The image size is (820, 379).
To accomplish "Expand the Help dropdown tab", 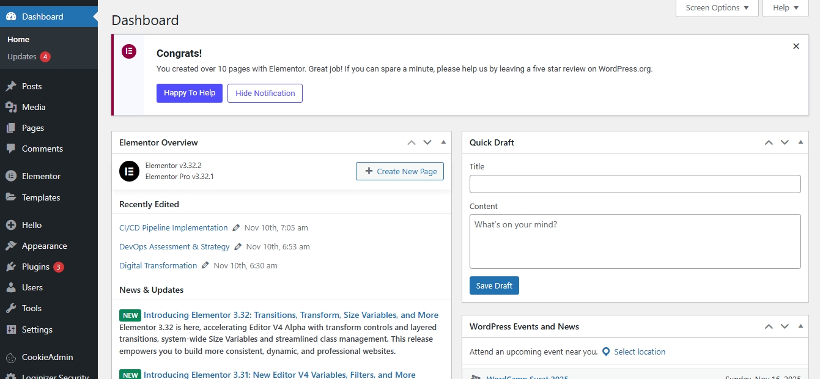I will (785, 8).
